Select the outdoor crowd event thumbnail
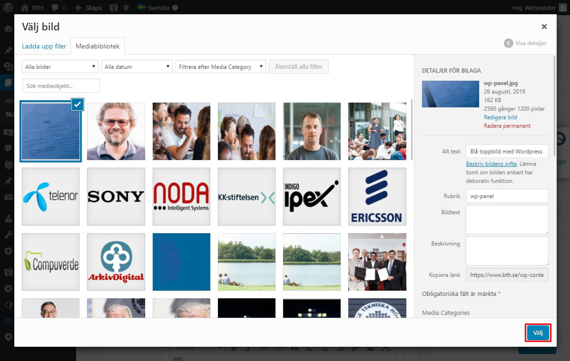 [377, 131]
